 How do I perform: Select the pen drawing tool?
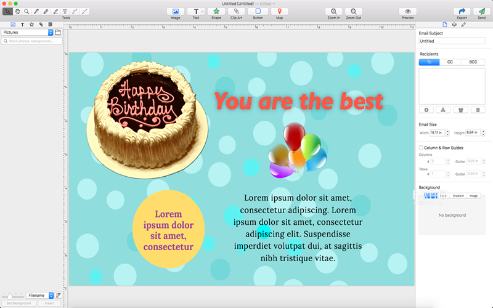(x=36, y=12)
